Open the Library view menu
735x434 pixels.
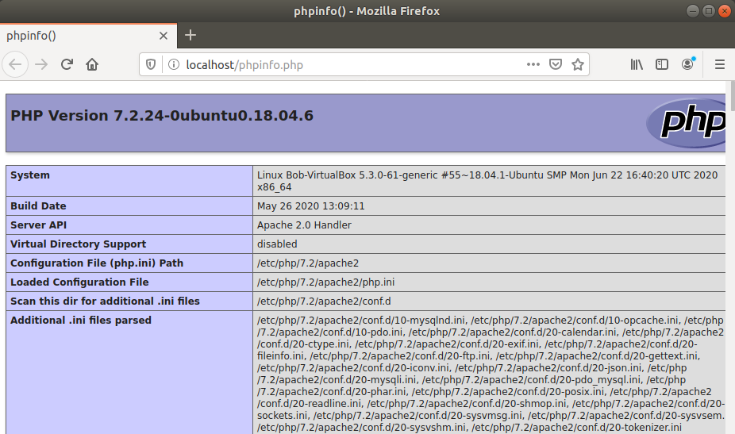tap(637, 64)
